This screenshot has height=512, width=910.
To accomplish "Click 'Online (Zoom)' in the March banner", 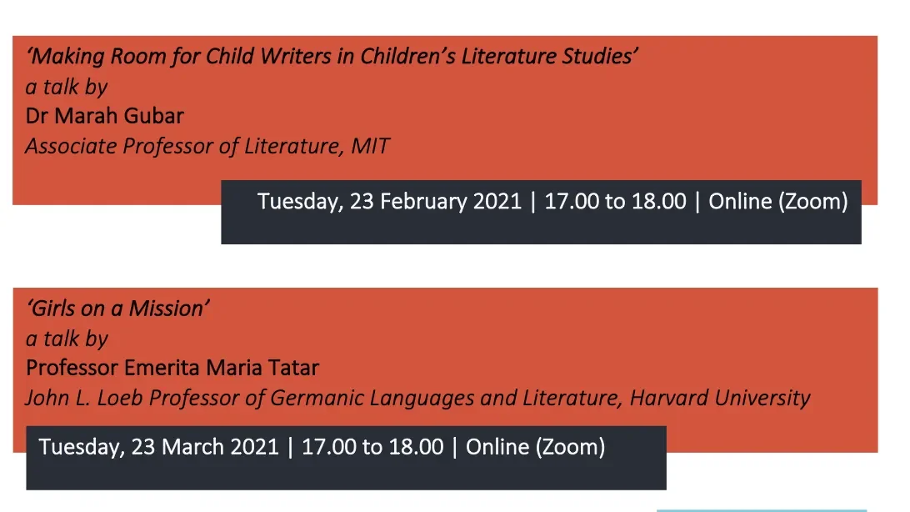I will click(536, 447).
